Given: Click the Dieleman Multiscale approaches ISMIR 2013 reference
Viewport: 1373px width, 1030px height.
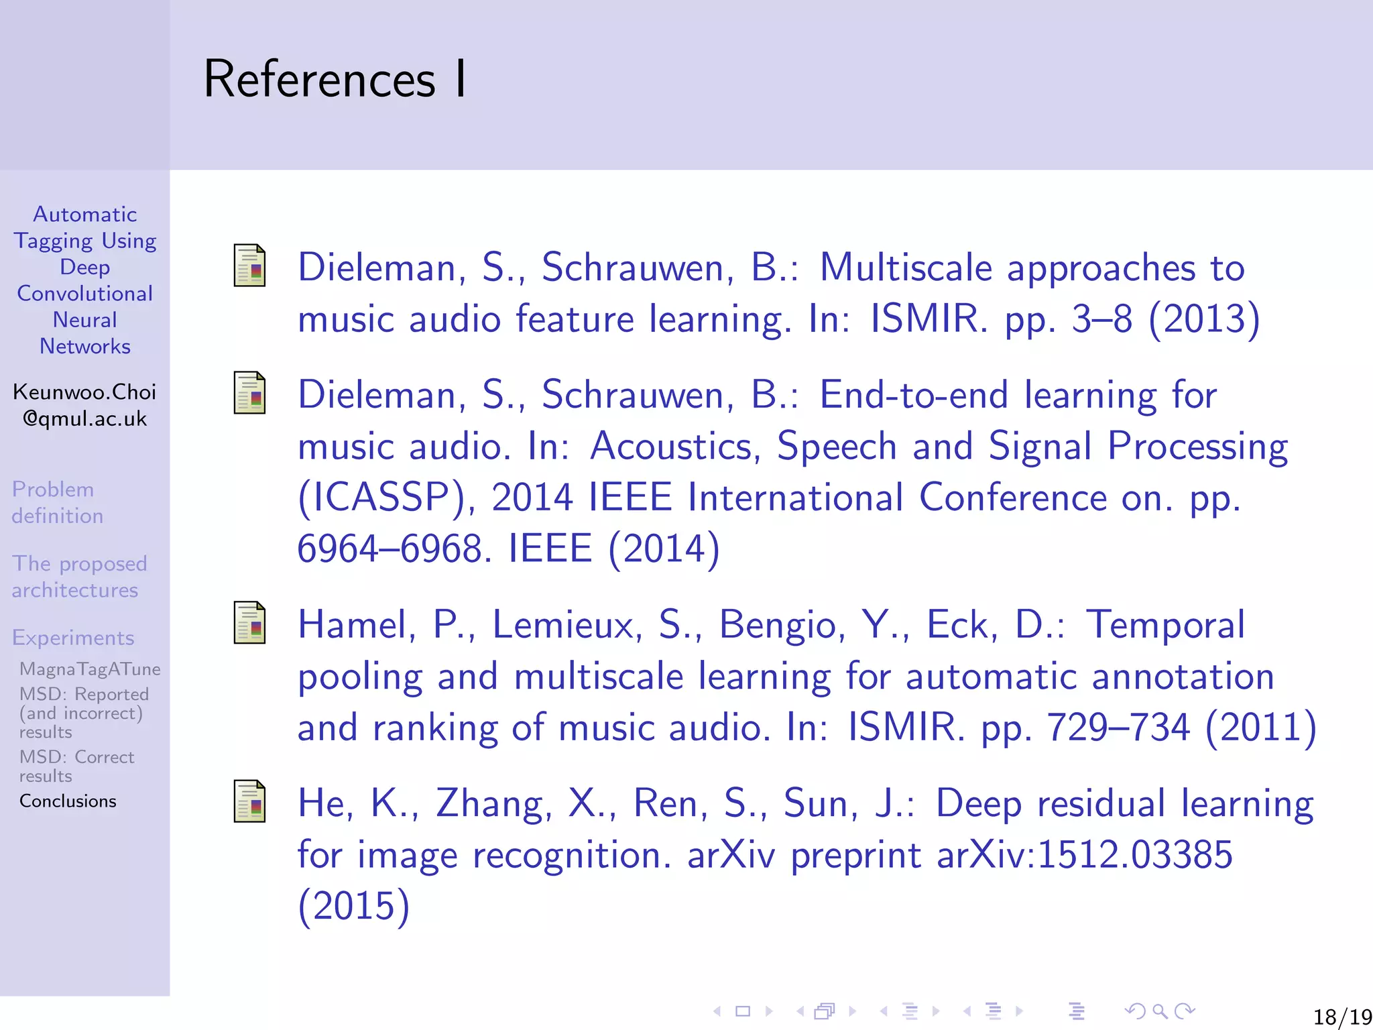Looking at the screenshot, I should click(779, 292).
